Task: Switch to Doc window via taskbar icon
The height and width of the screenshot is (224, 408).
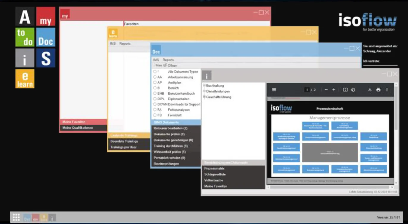Action: (27, 218)
